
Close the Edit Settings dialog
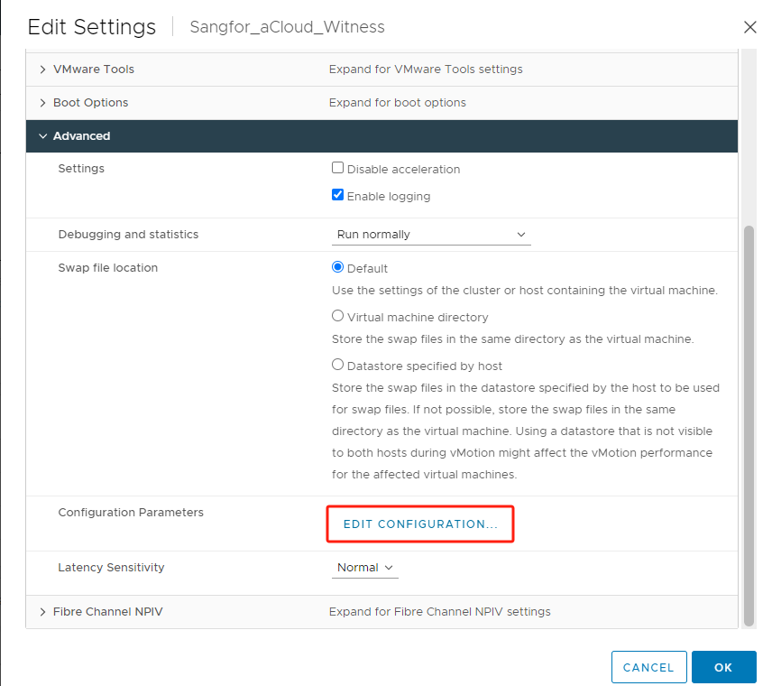pyautogui.click(x=749, y=27)
